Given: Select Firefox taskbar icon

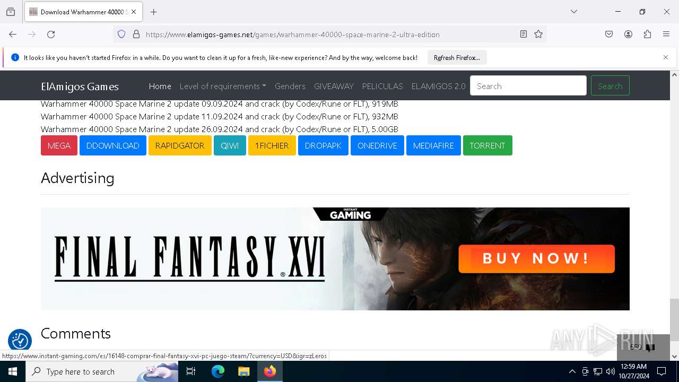Looking at the screenshot, I should point(270,371).
